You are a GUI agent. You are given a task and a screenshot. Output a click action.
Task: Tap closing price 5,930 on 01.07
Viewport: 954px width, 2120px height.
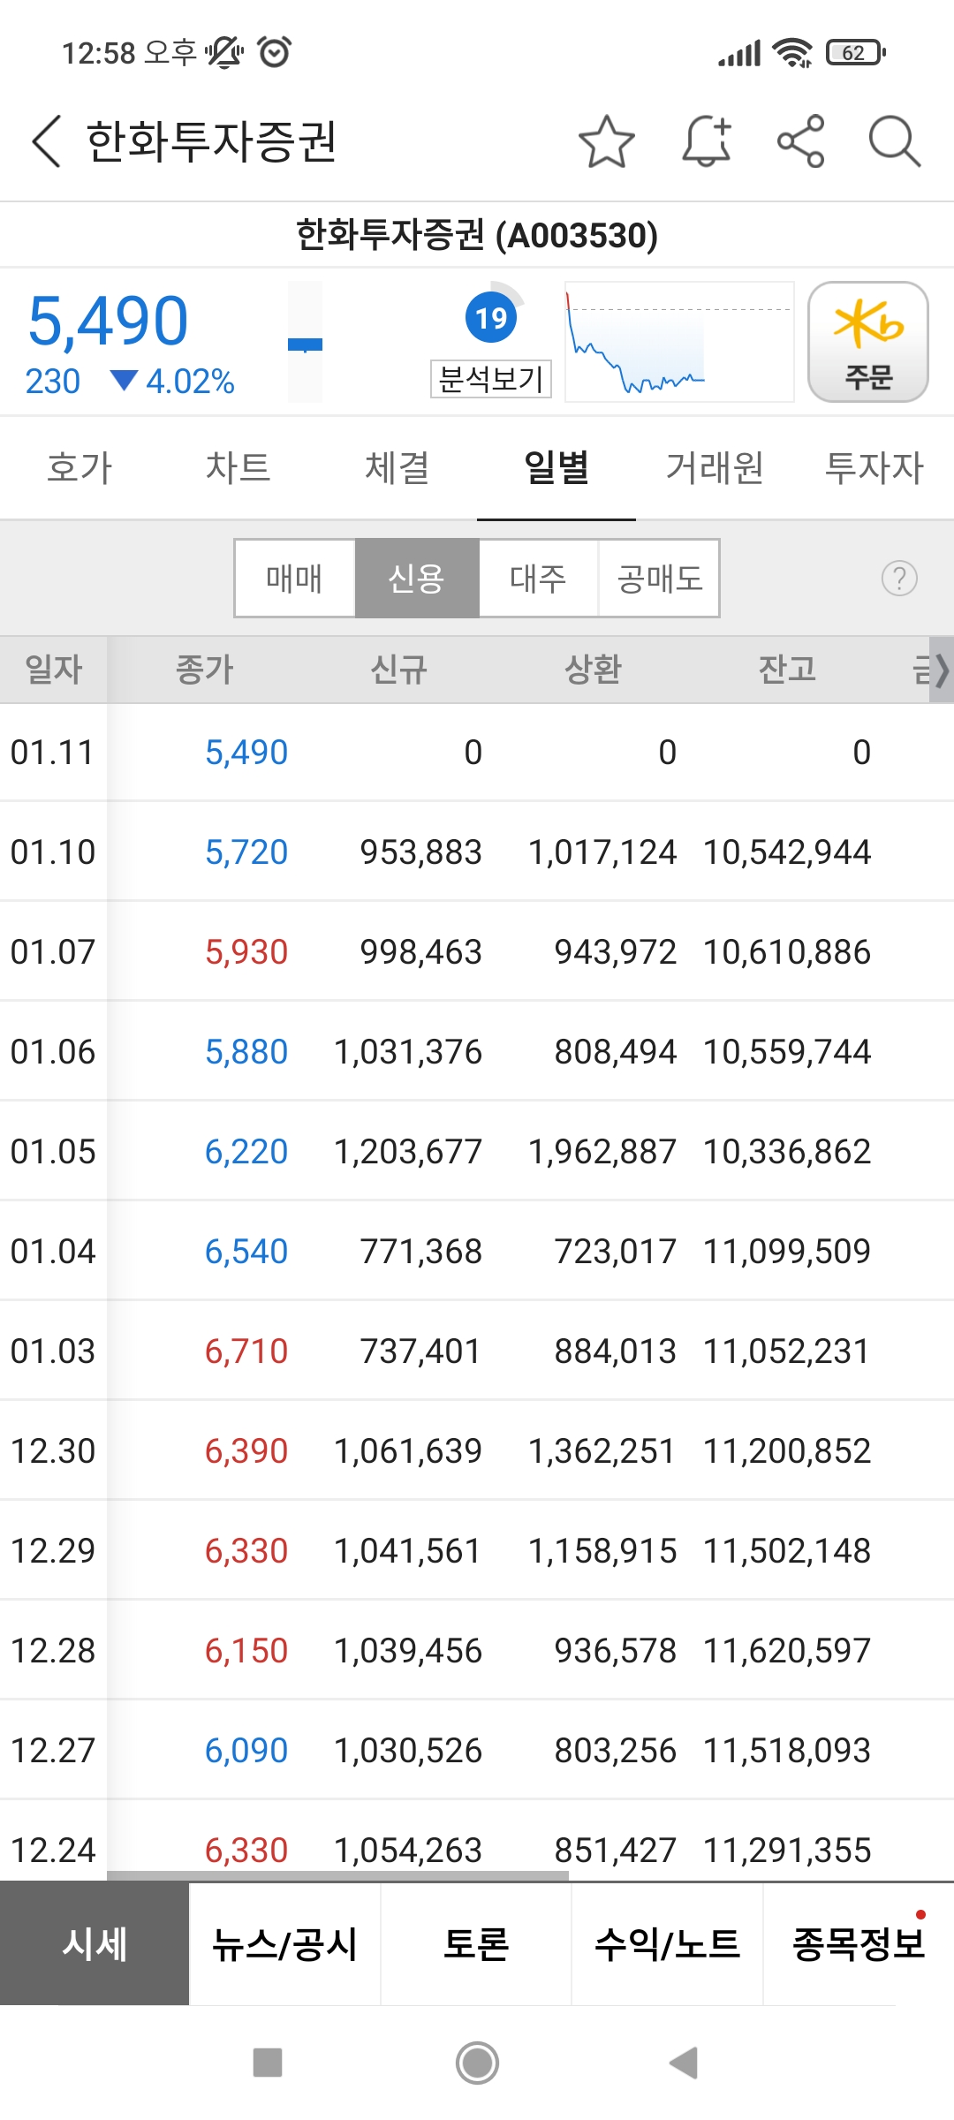tap(246, 952)
